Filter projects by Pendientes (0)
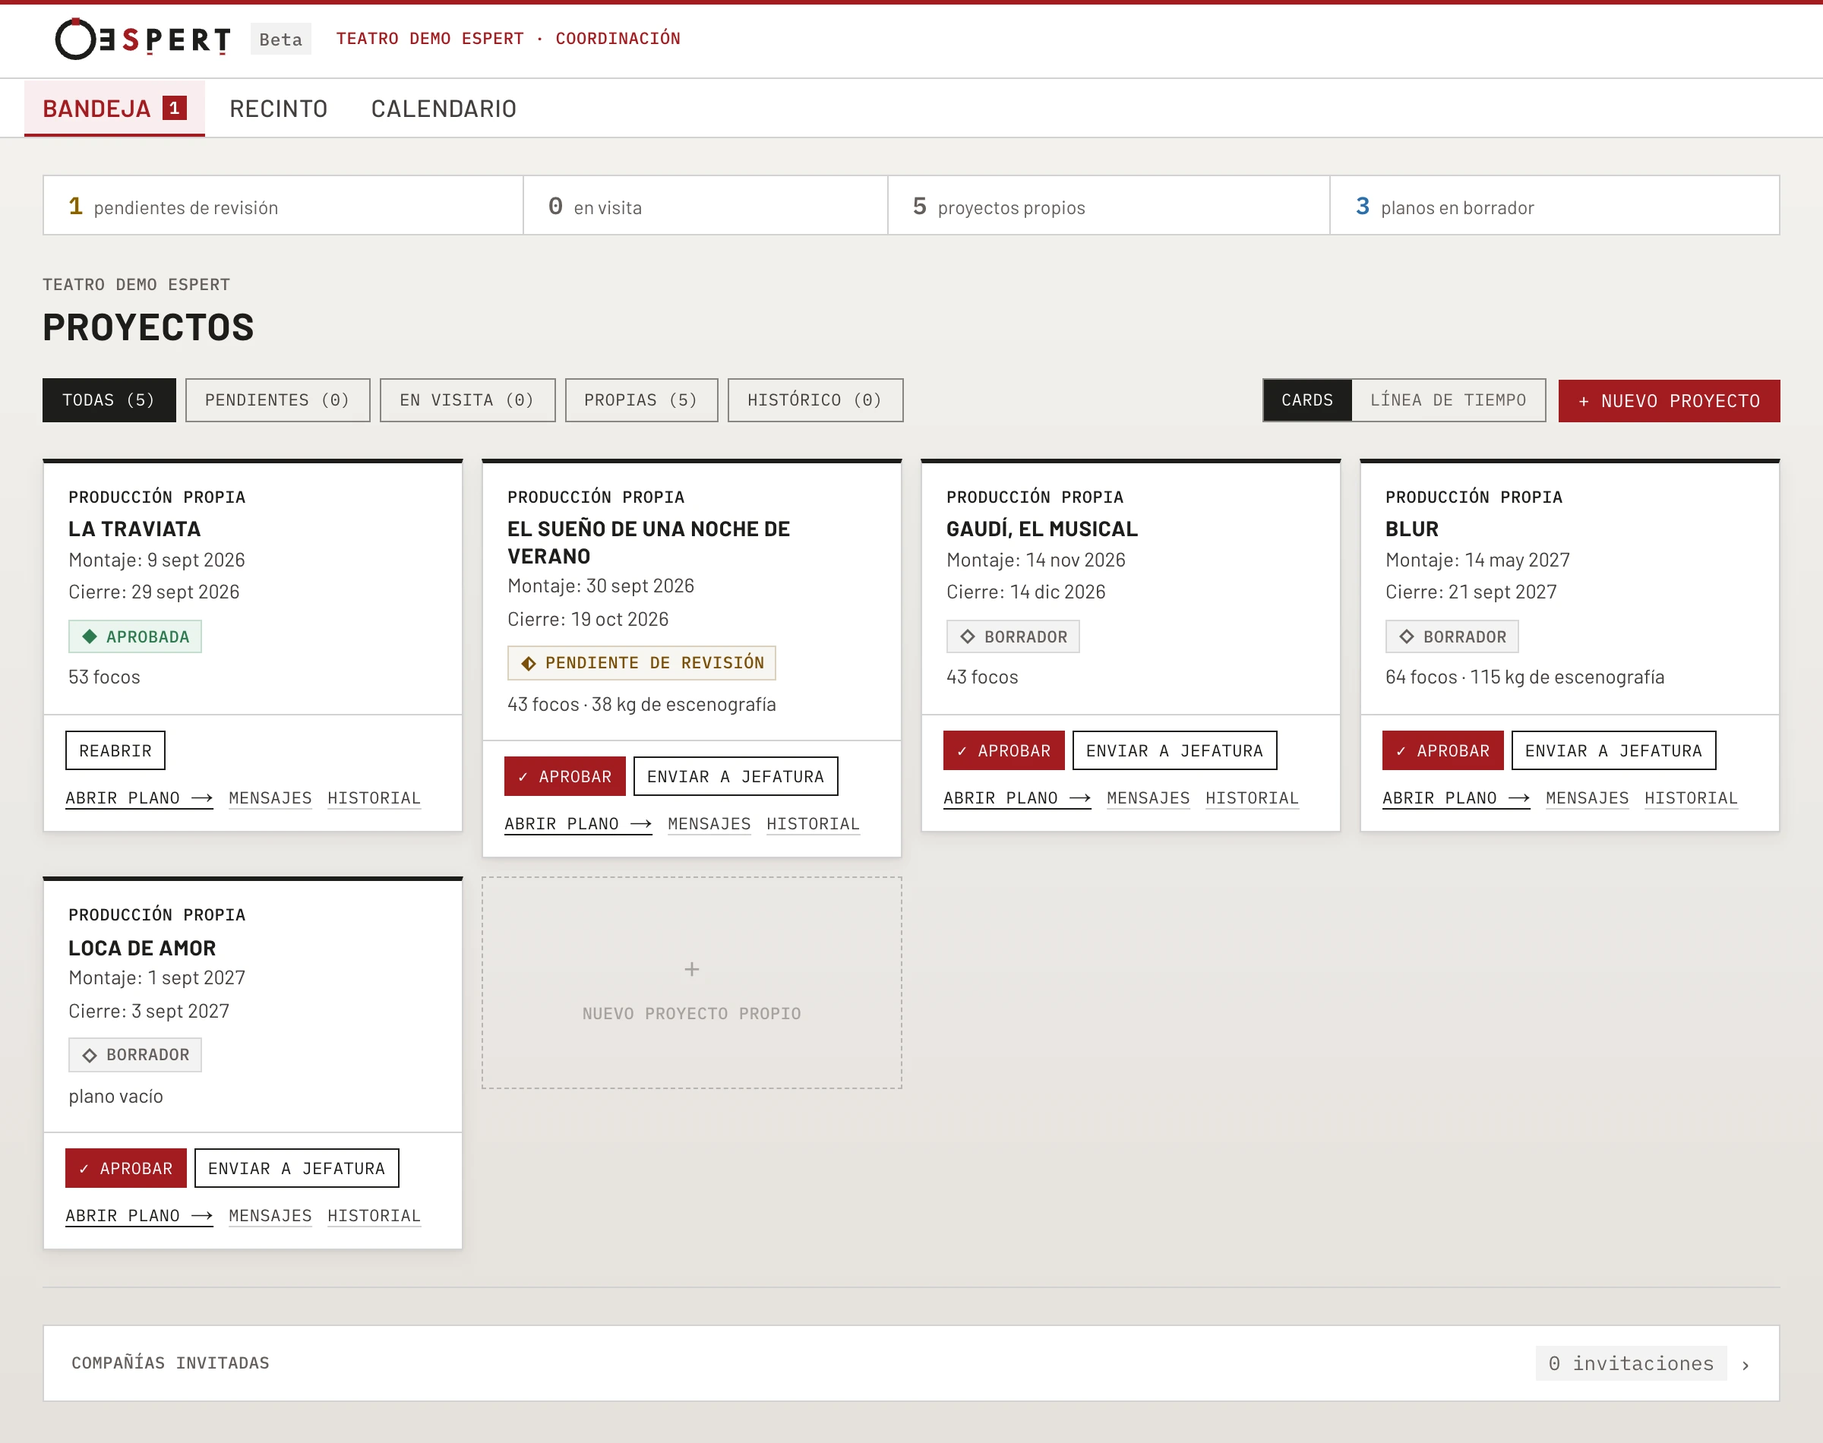 (277, 399)
